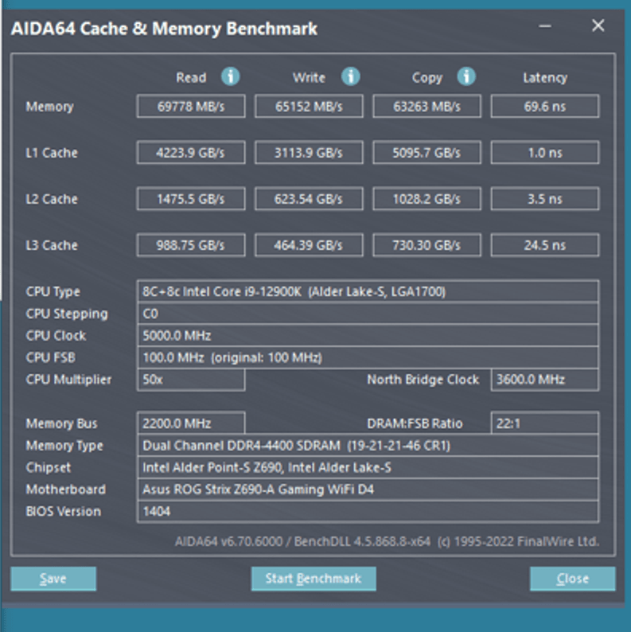
Task: Click Memory Type field DDR4-4400 SDRAM
Action: pyautogui.click(x=368, y=446)
